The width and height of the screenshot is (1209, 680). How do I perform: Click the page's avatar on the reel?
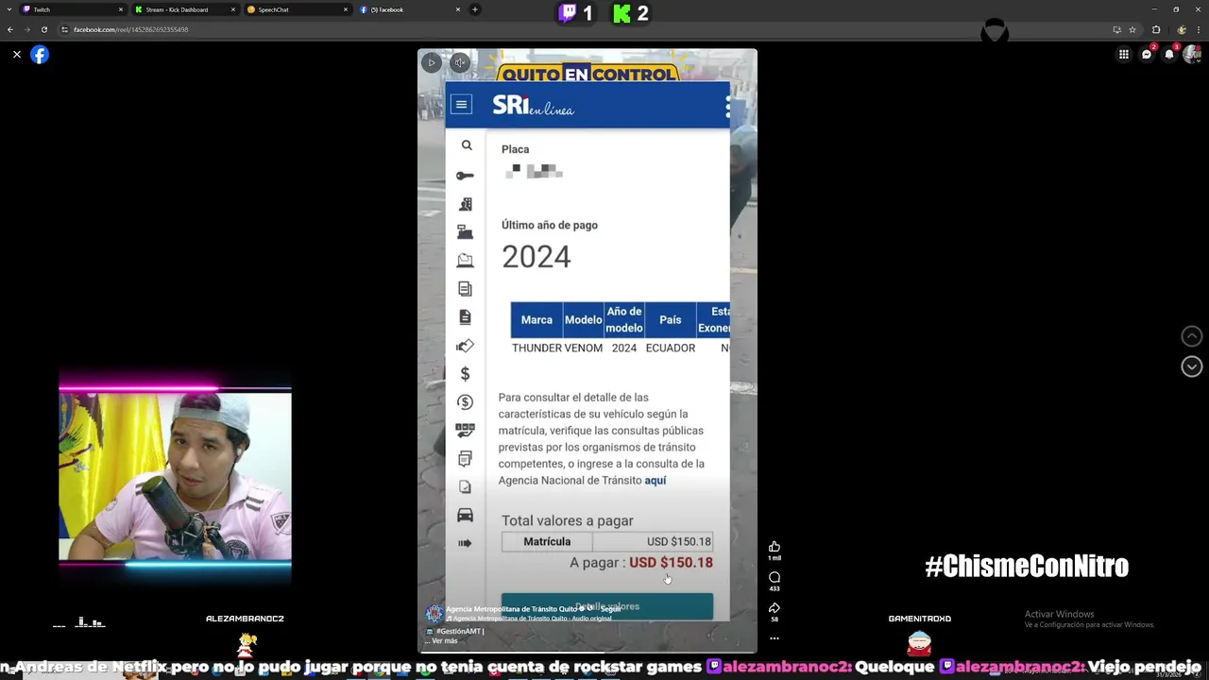[x=434, y=614]
